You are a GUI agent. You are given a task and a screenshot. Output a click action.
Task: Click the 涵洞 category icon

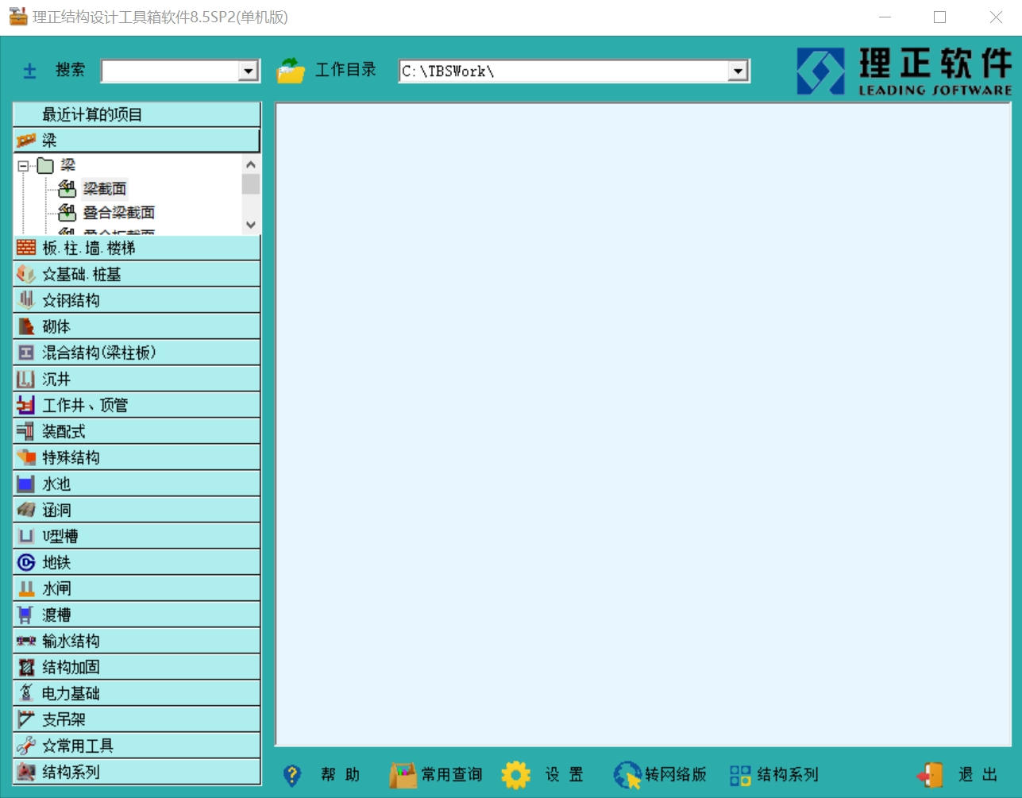(x=26, y=510)
